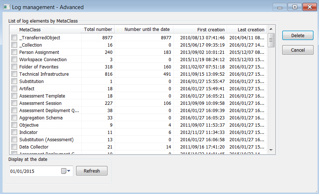Select the Assessment Session checkbox
Screen dimensions: 319x194
click(x=14, y=103)
